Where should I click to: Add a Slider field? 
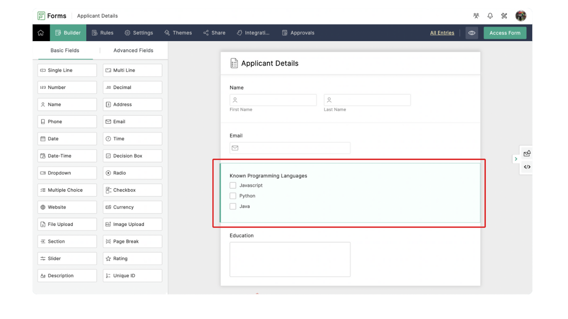(67, 258)
